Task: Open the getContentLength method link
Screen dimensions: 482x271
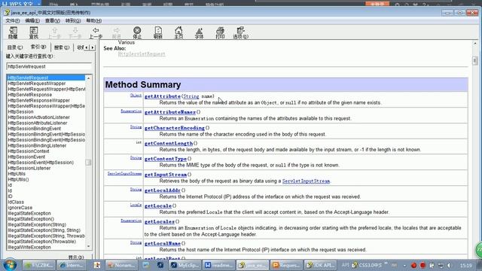Action: [x=169, y=143]
